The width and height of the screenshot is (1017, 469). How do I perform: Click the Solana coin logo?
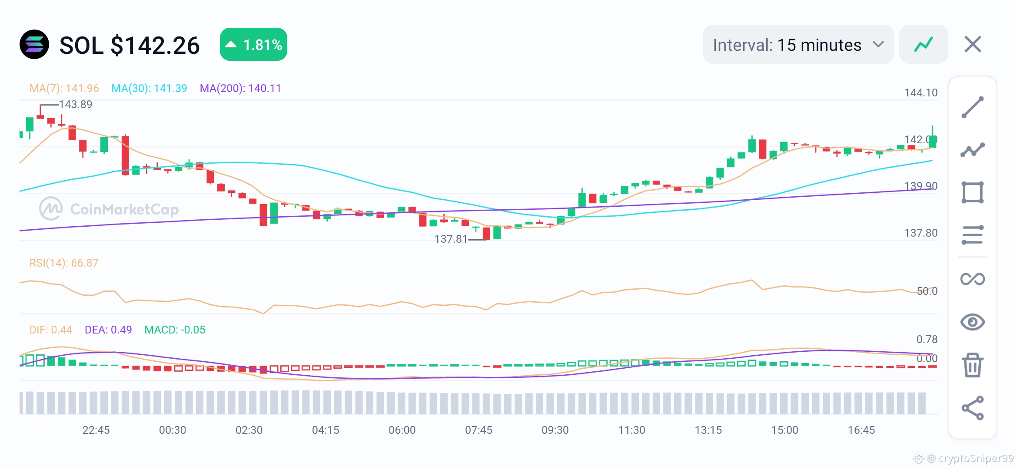click(x=34, y=44)
